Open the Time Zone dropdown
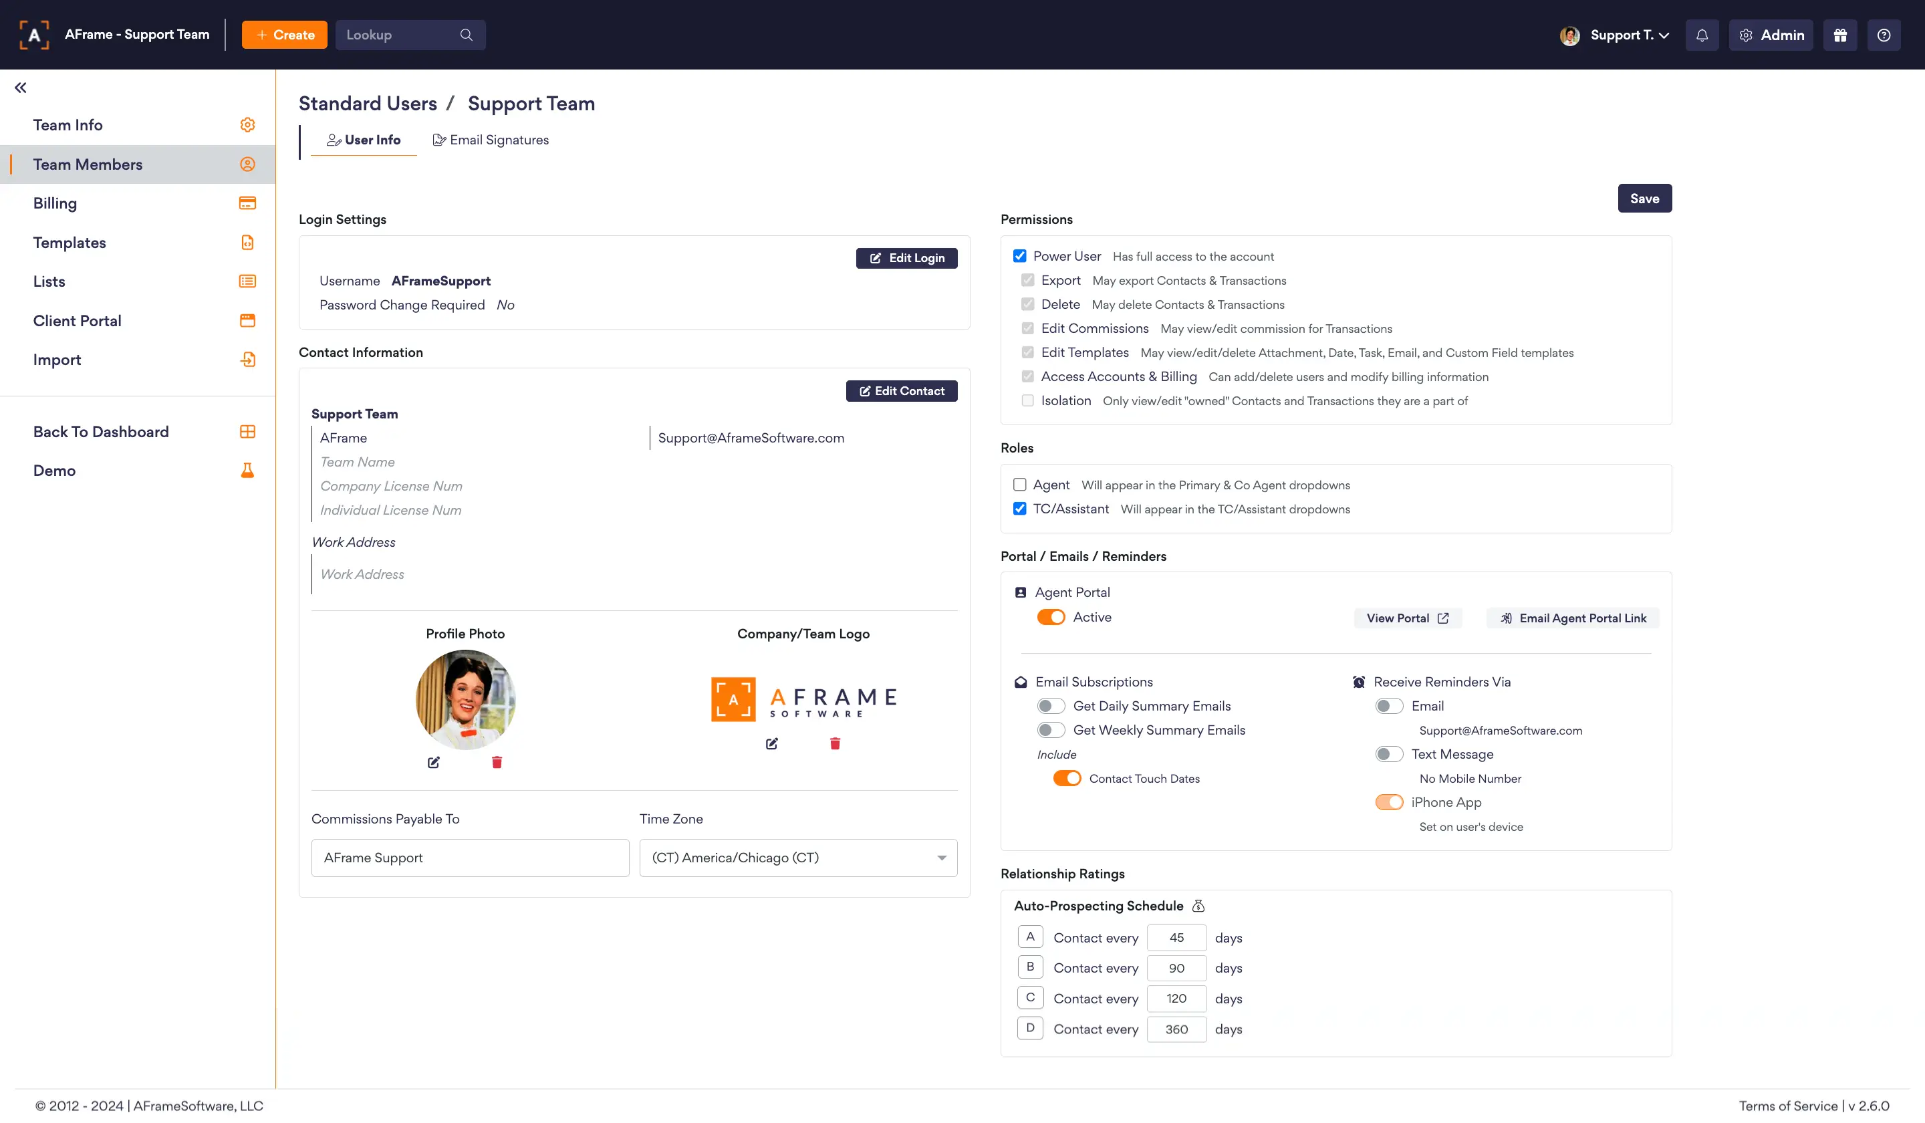The image size is (1925, 1123). tap(797, 858)
